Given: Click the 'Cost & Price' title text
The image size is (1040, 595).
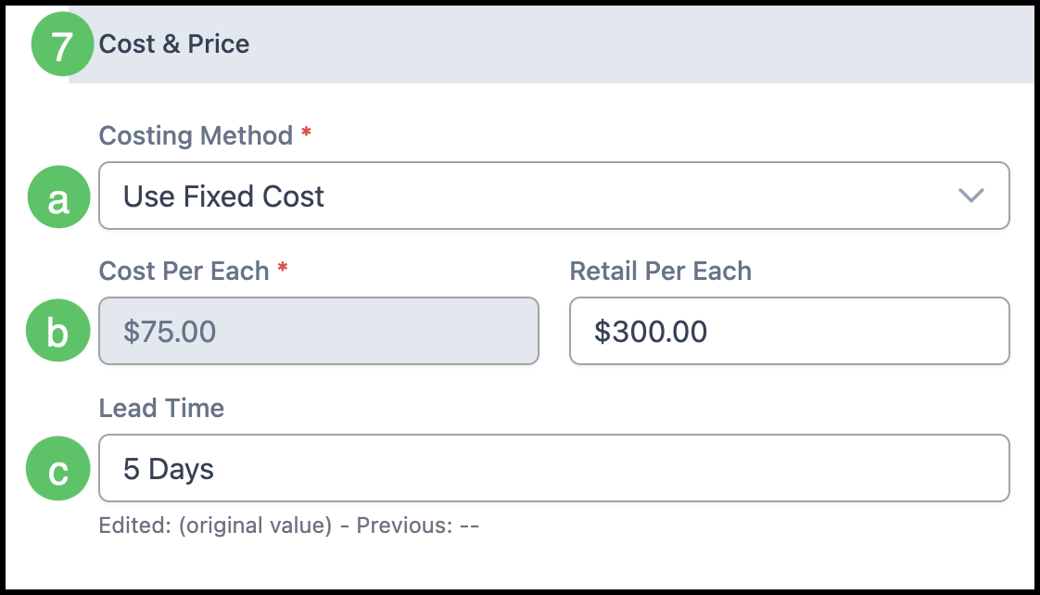Looking at the screenshot, I should (174, 44).
